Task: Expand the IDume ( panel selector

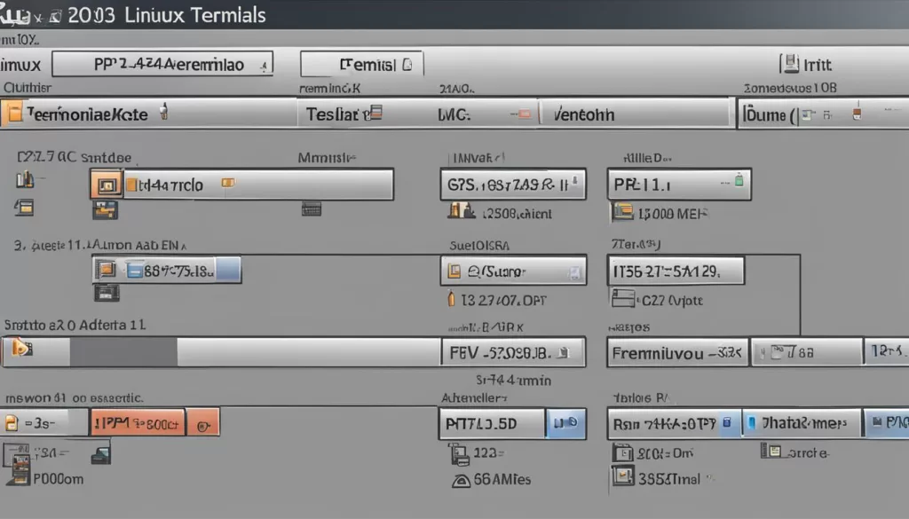Action: [x=823, y=114]
